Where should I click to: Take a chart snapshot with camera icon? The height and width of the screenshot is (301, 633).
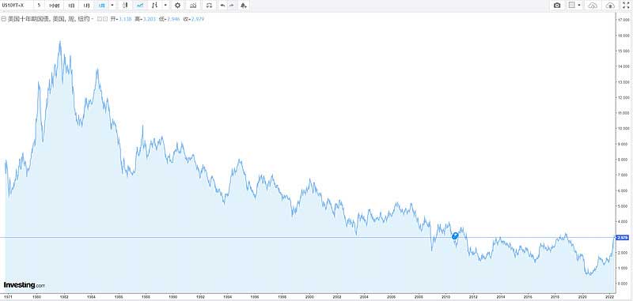pos(557,6)
